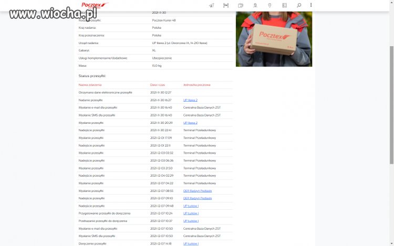Click the 'Kraj nadania' label

(x=87, y=28)
